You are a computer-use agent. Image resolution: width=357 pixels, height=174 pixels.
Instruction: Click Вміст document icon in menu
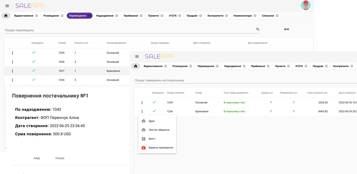pos(143,139)
